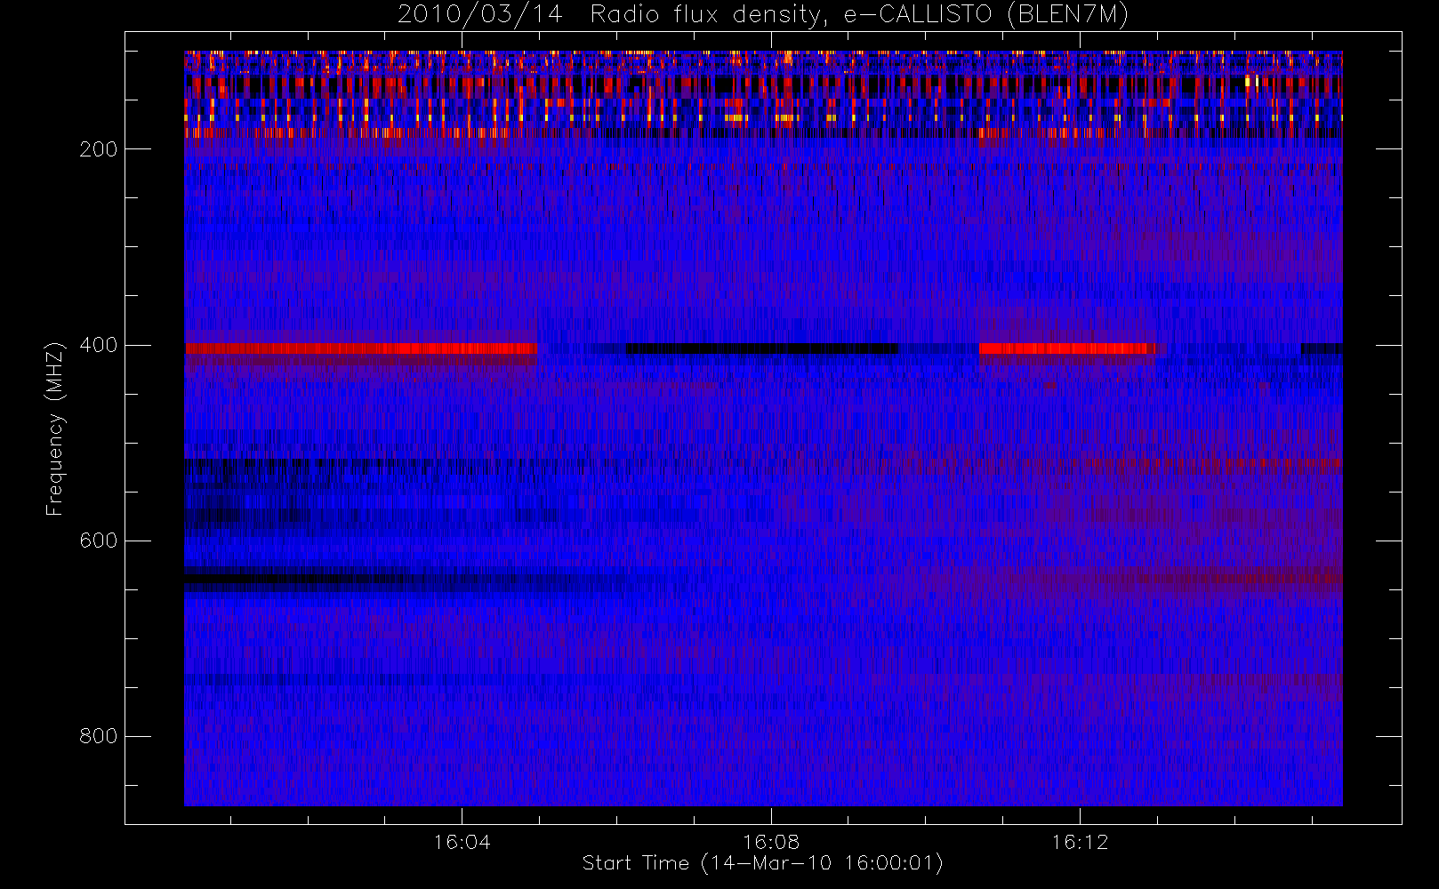
Task: Click the '400' frequency tick label
Action: (x=99, y=345)
